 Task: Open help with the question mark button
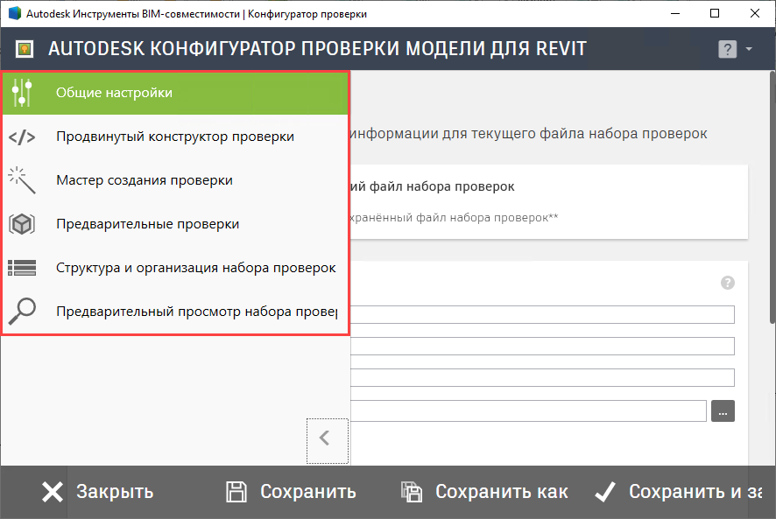pos(726,49)
